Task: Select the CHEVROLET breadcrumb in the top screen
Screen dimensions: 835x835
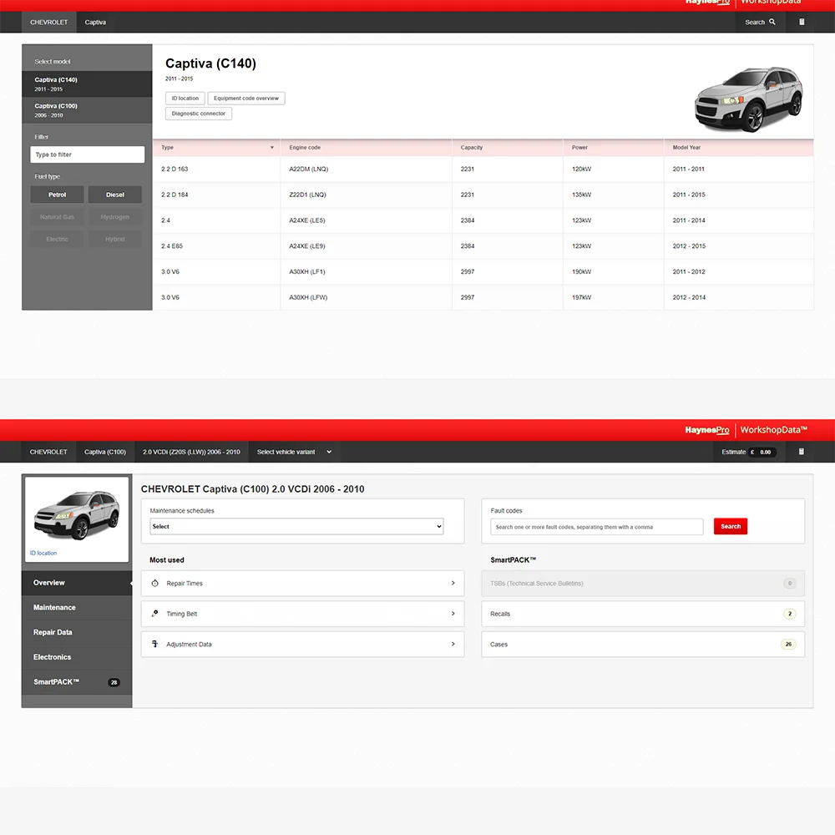Action: click(49, 22)
